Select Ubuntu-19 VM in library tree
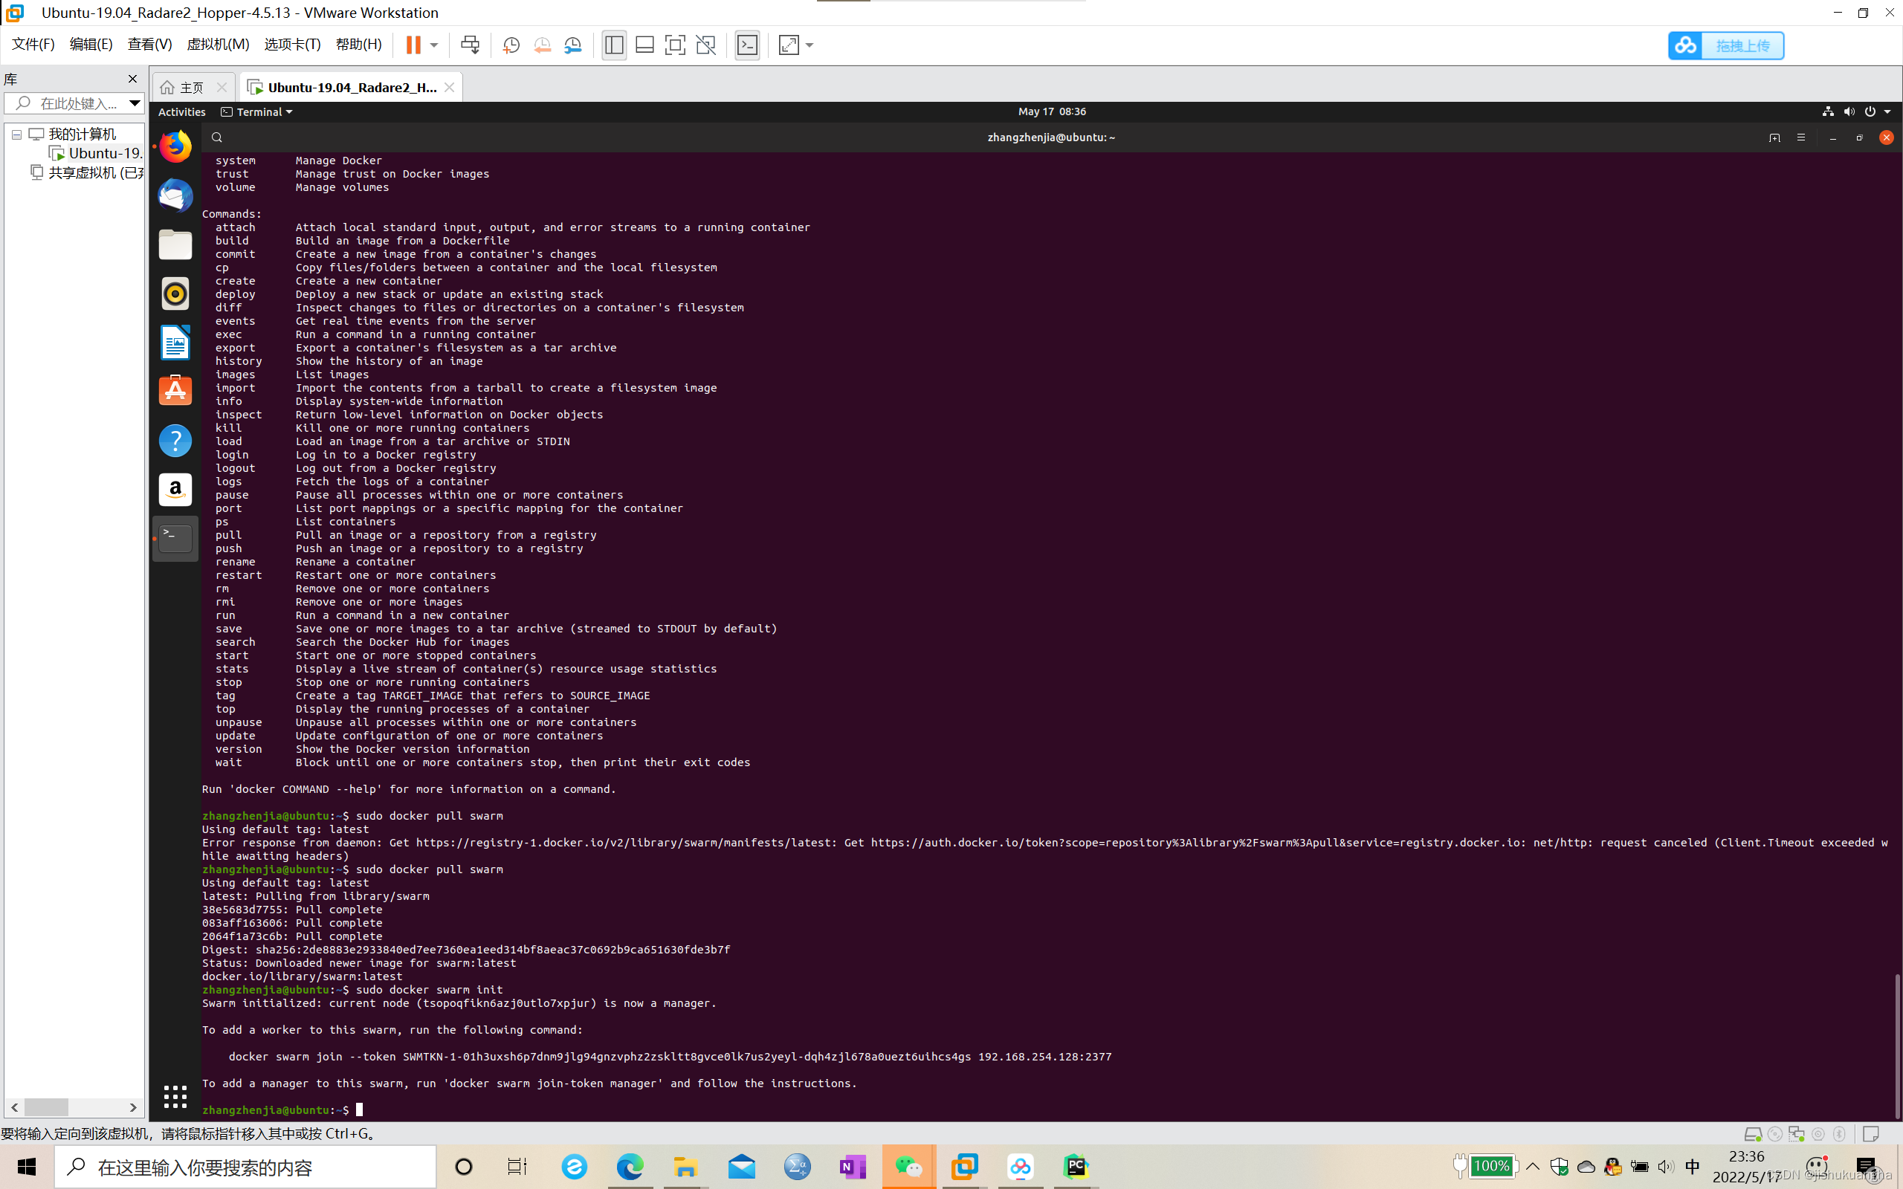The height and width of the screenshot is (1189, 1903). (x=97, y=153)
